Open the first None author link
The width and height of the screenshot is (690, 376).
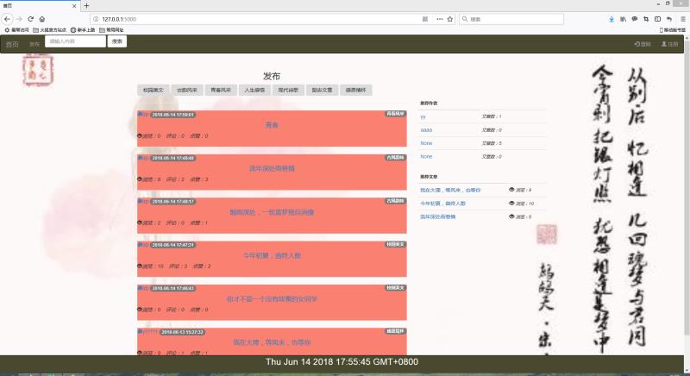[x=426, y=143]
